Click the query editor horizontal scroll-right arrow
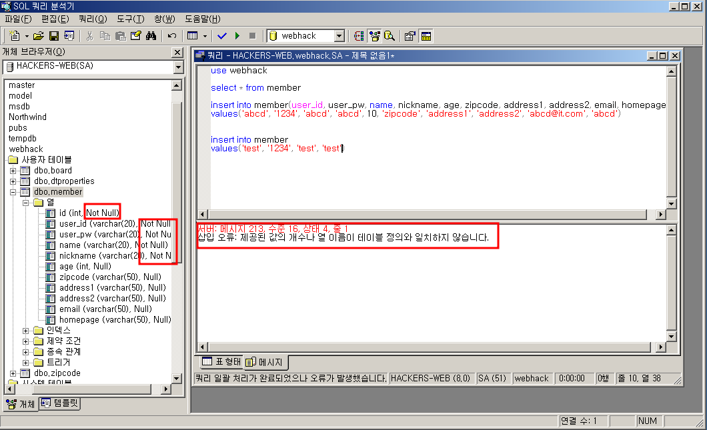 661,214
